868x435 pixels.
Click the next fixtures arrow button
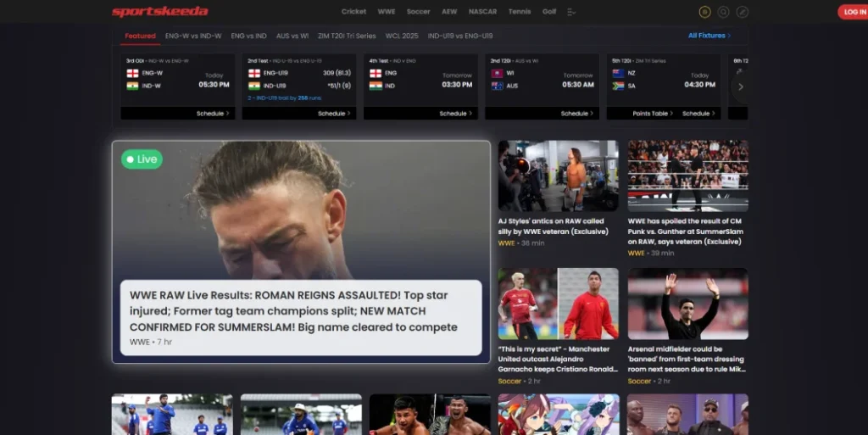pyautogui.click(x=741, y=86)
